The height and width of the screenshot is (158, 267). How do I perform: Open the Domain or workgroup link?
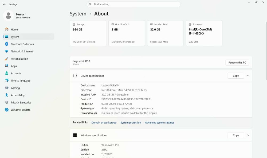click(x=104, y=122)
